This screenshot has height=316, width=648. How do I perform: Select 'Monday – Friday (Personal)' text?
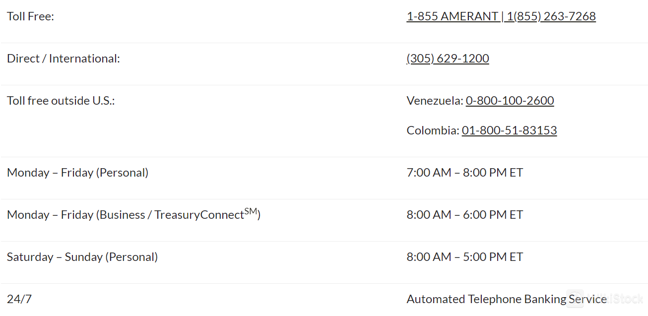77,173
